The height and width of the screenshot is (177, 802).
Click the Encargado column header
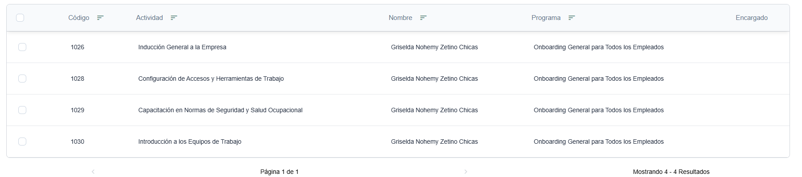pyautogui.click(x=752, y=18)
